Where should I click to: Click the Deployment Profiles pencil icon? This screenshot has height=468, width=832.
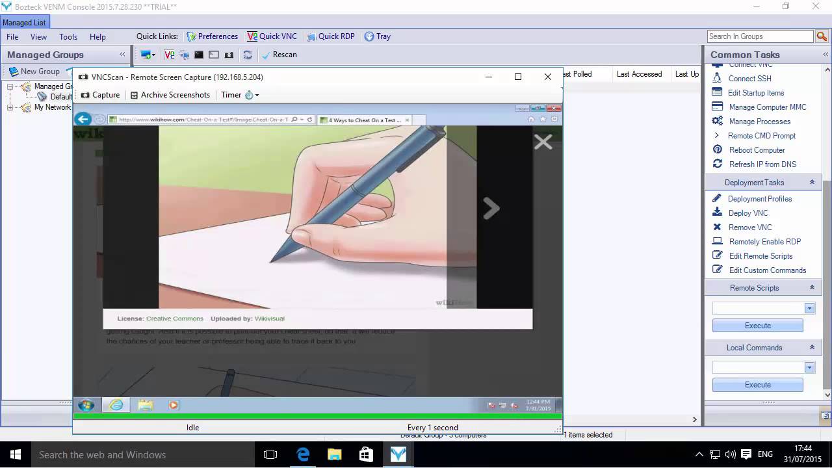pyautogui.click(x=717, y=198)
